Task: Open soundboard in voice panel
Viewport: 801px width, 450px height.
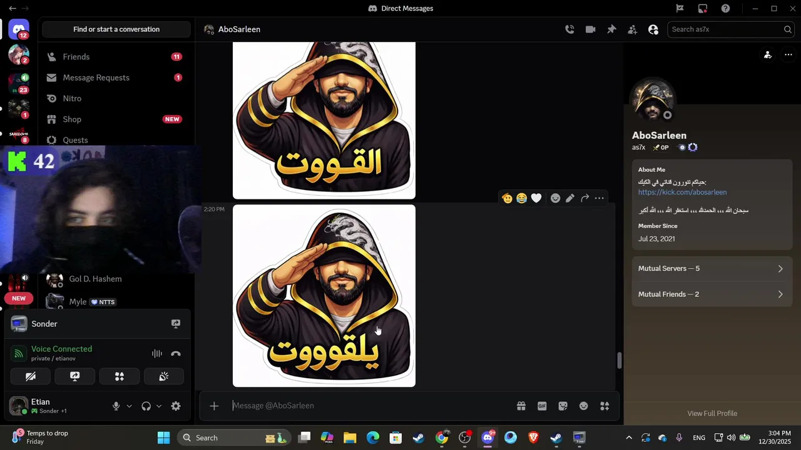Action: [164, 376]
